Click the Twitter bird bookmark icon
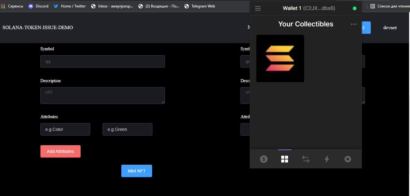 [56, 6]
